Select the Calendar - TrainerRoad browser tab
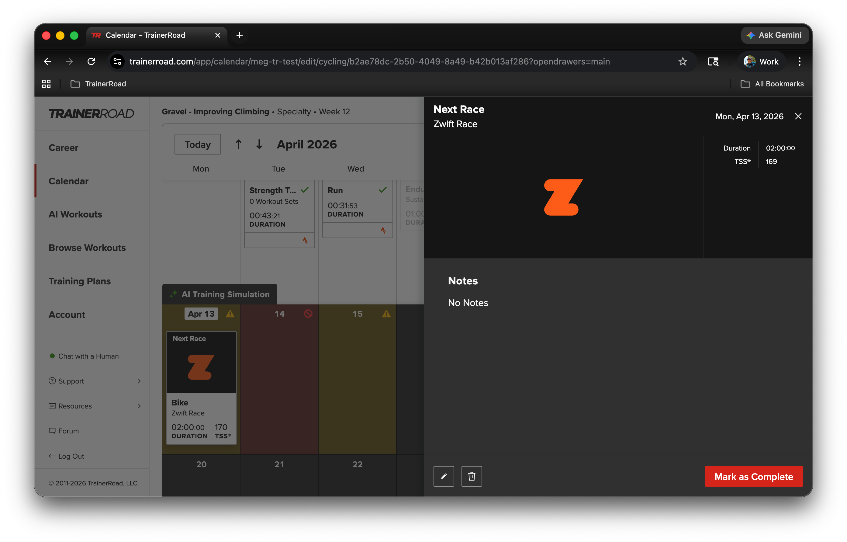847x542 pixels. (x=157, y=35)
